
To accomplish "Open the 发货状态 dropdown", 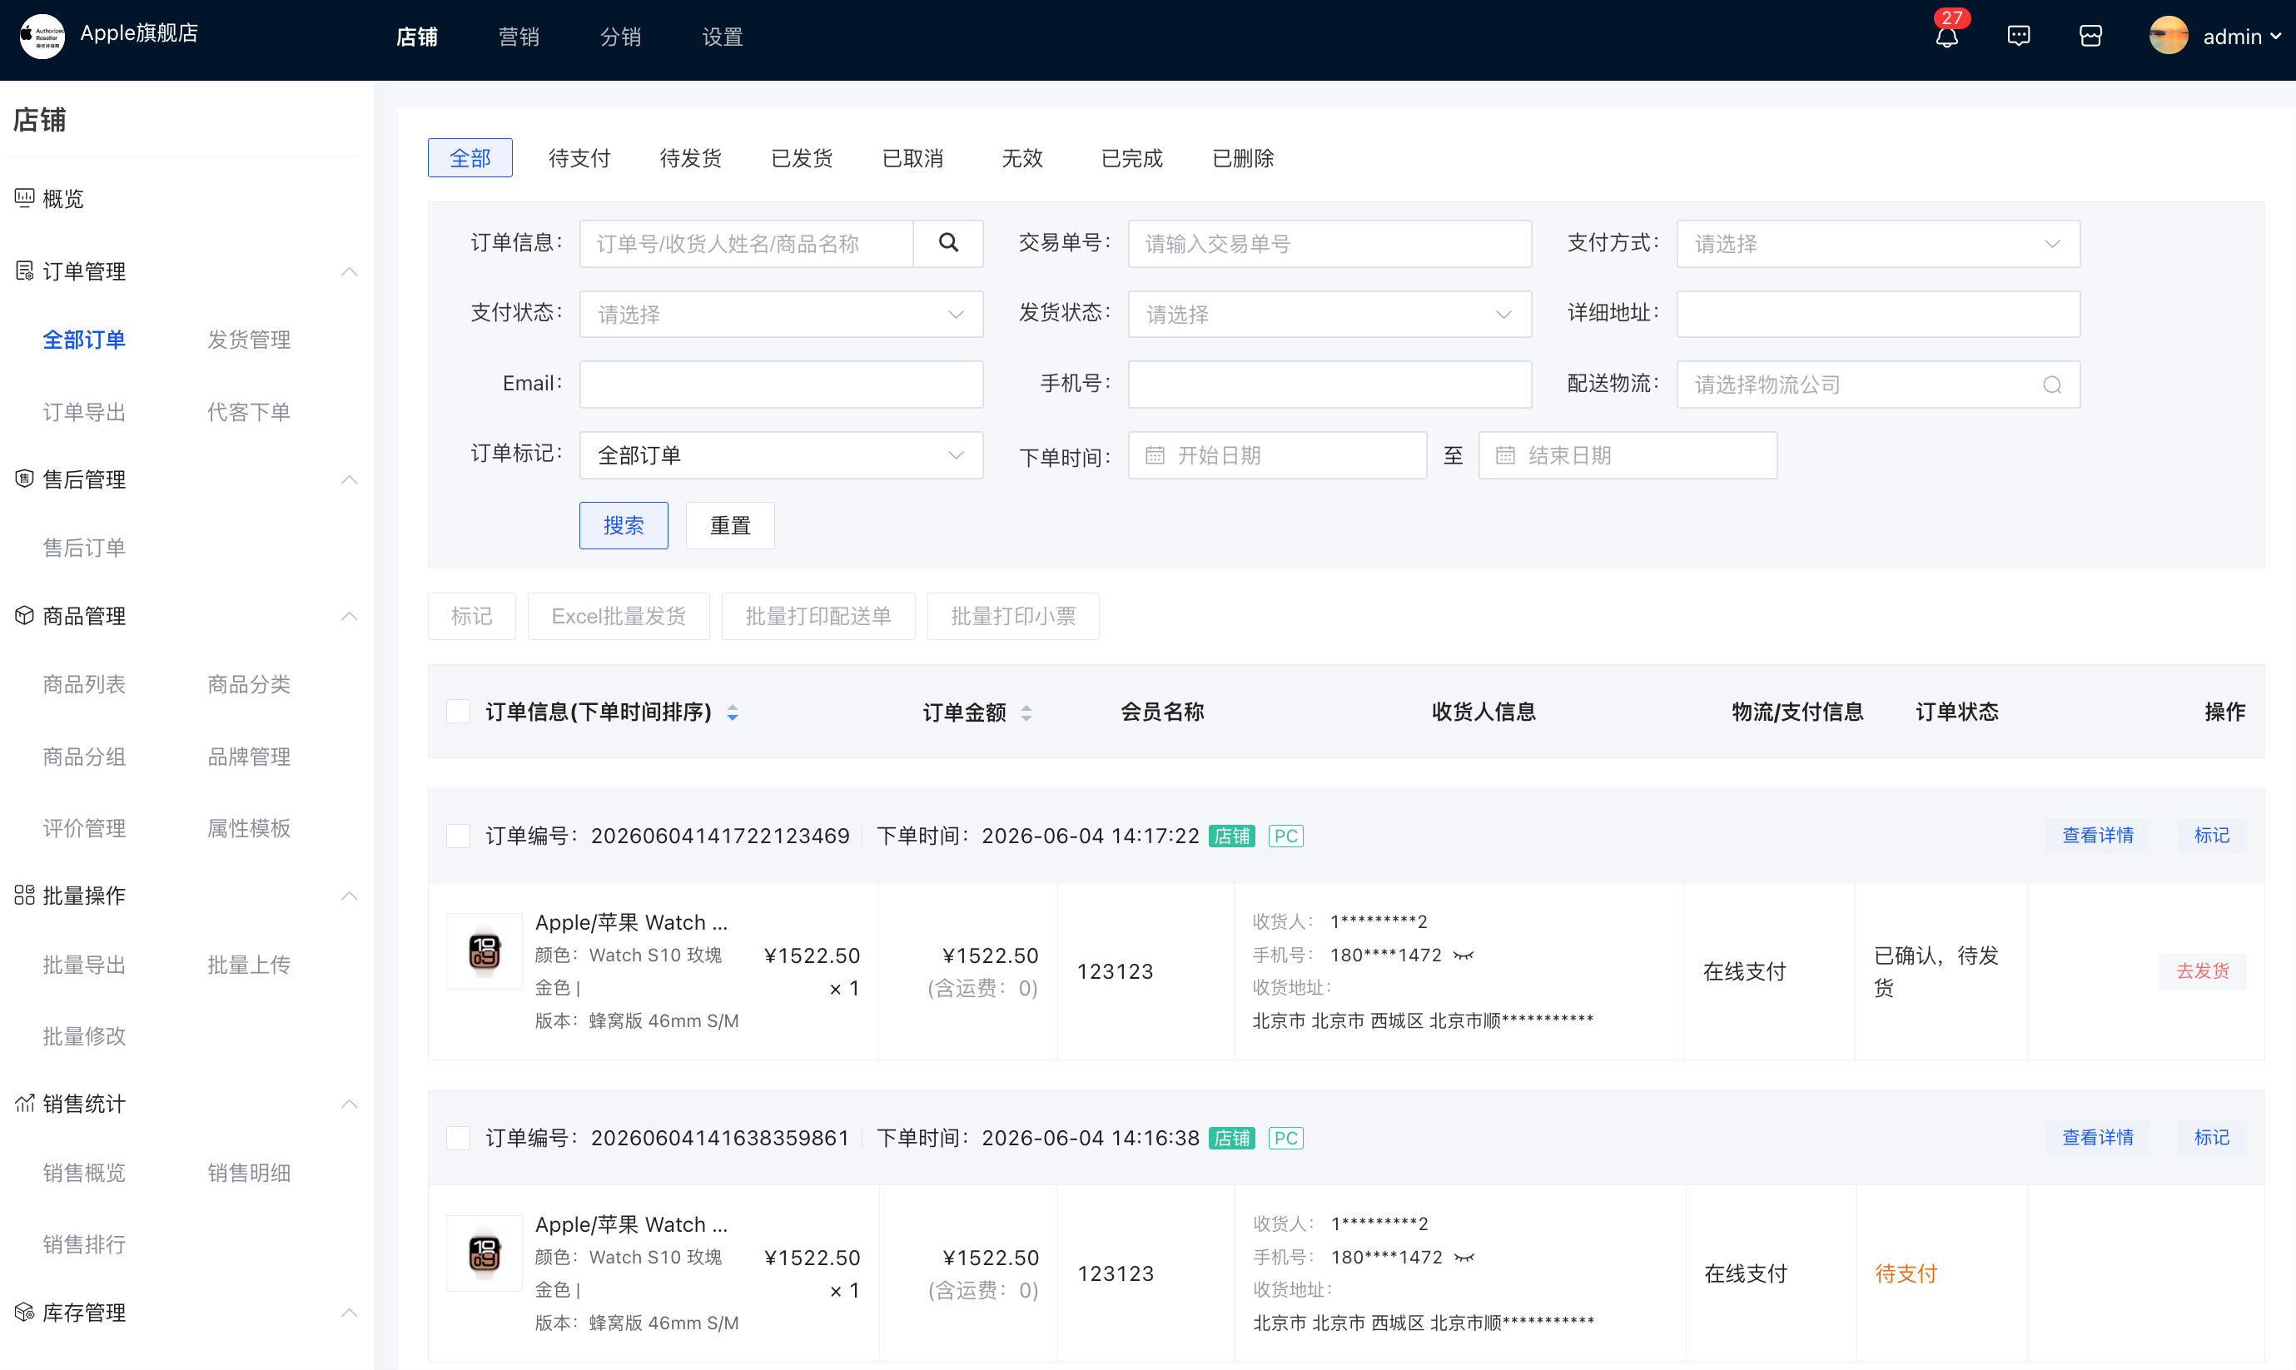I will coord(1329,314).
